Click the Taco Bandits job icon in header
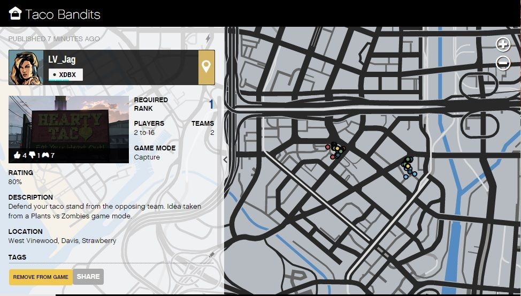521x296 pixels. point(16,13)
